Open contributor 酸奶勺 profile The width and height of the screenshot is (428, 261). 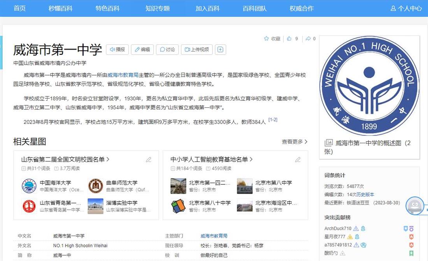[x=331, y=253]
